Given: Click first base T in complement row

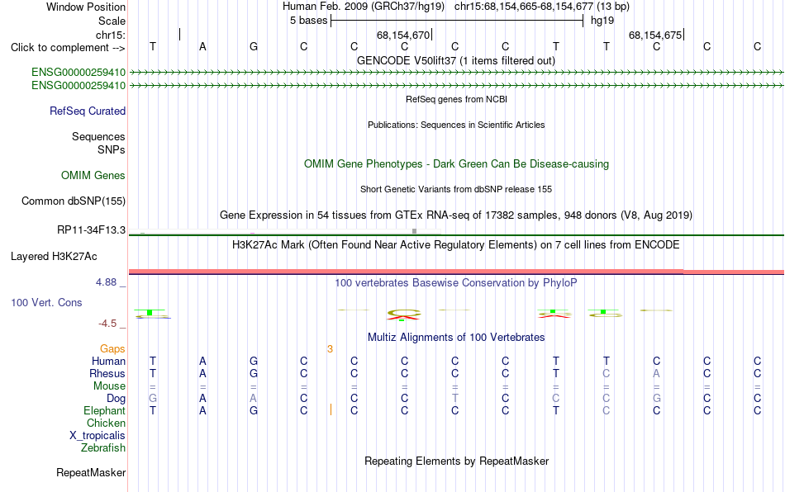Looking at the screenshot, I should click(153, 47).
